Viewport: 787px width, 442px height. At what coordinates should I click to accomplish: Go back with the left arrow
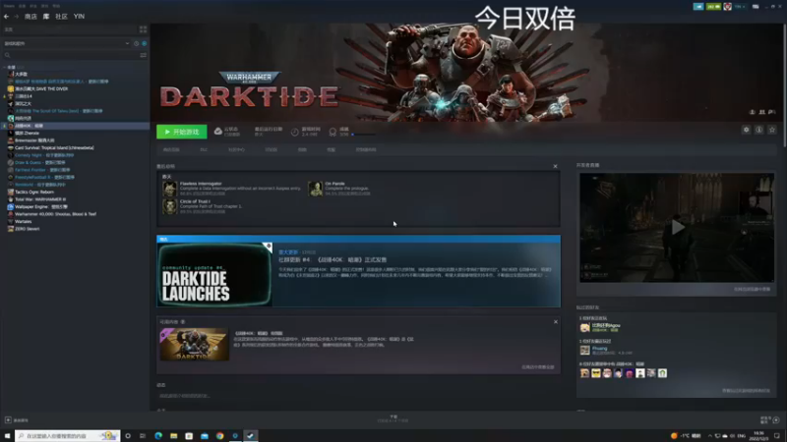coord(7,17)
